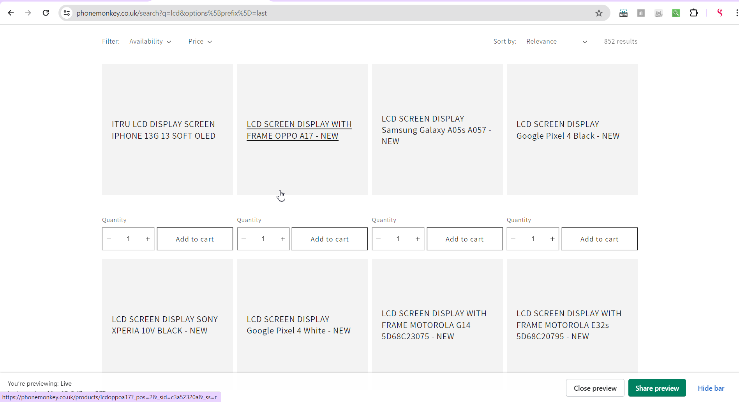This screenshot has height=402, width=739.
Task: Open the green magnifier extension icon
Action: coord(676,13)
